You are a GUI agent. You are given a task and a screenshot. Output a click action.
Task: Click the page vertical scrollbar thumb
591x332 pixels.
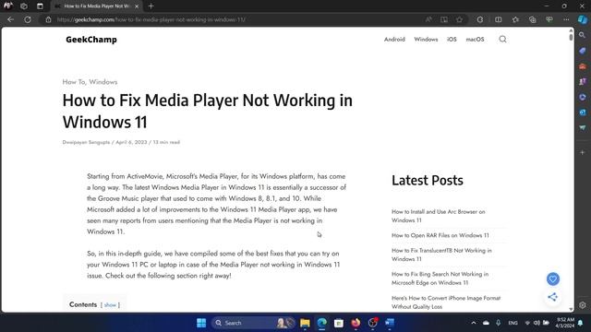(571, 37)
